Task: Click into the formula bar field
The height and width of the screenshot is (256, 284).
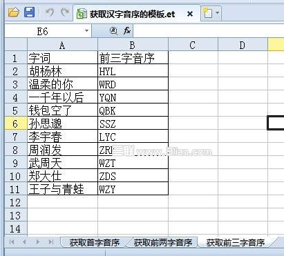Action: [x=209, y=31]
